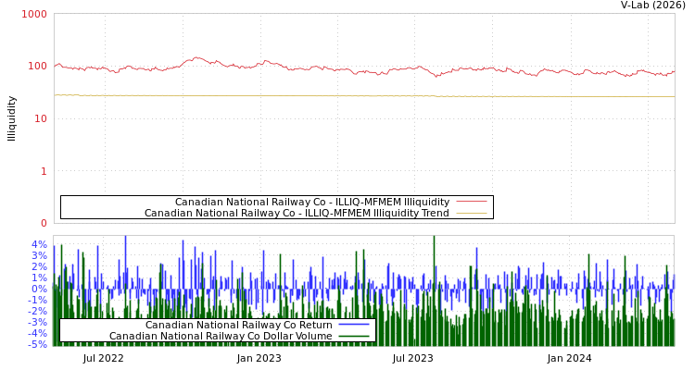This screenshot has width=695, height=370.
Task: Click the 2% label on the return axis
Action: [x=39, y=267]
